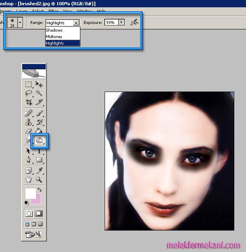Activate the Crop tool
The image size is (246, 252).
(29, 102)
